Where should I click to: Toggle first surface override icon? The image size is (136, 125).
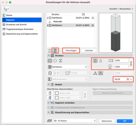tap(50, 93)
